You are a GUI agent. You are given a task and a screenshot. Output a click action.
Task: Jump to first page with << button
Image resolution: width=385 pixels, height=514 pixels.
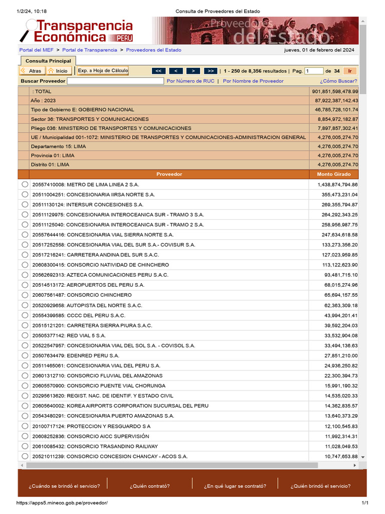click(158, 71)
